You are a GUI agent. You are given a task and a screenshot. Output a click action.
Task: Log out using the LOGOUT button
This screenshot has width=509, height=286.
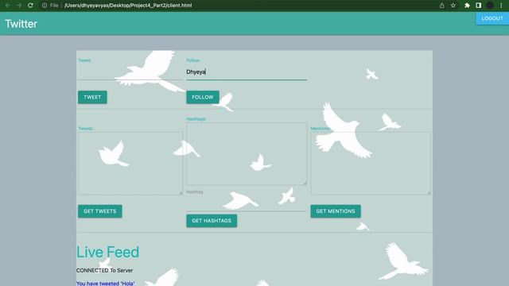tap(492, 18)
